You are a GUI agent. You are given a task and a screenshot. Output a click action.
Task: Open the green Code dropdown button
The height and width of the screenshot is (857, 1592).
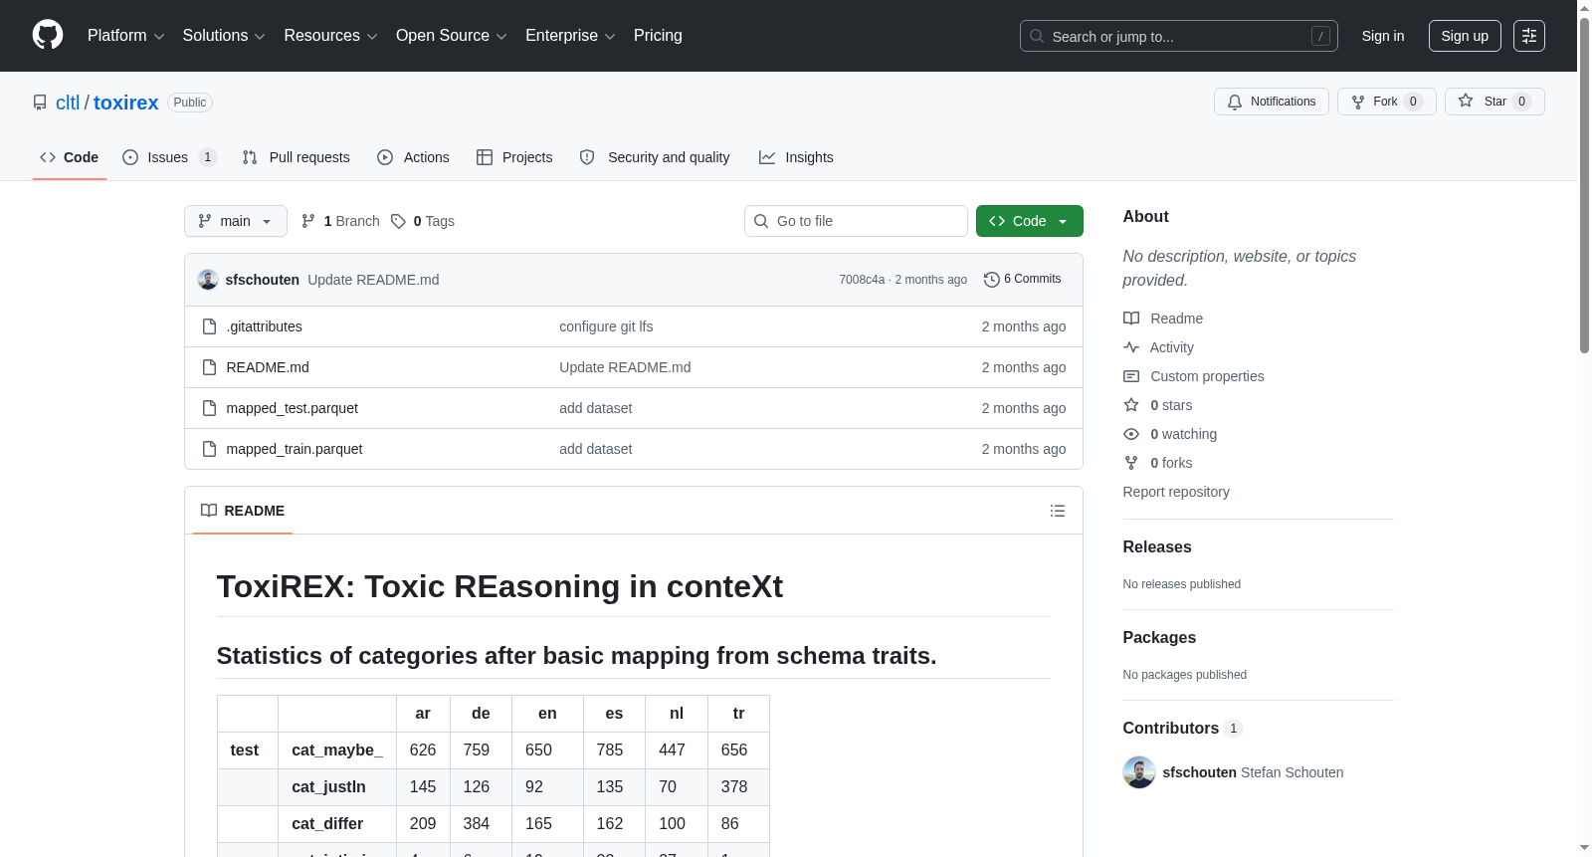pyautogui.click(x=1030, y=221)
